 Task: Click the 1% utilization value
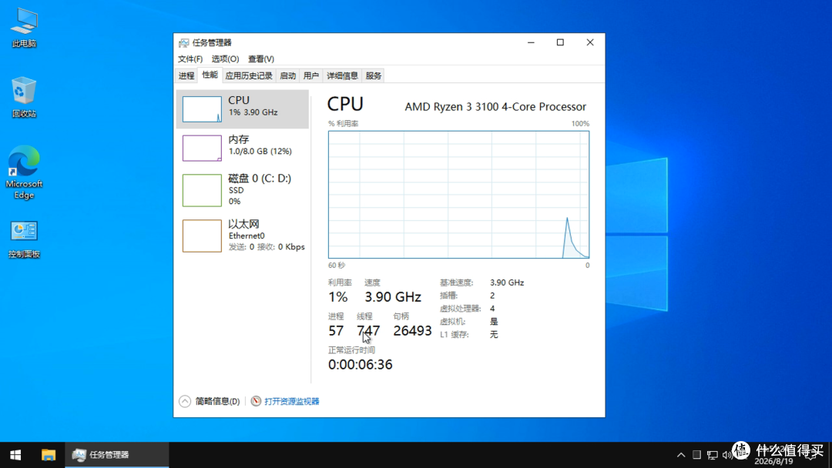click(x=338, y=297)
